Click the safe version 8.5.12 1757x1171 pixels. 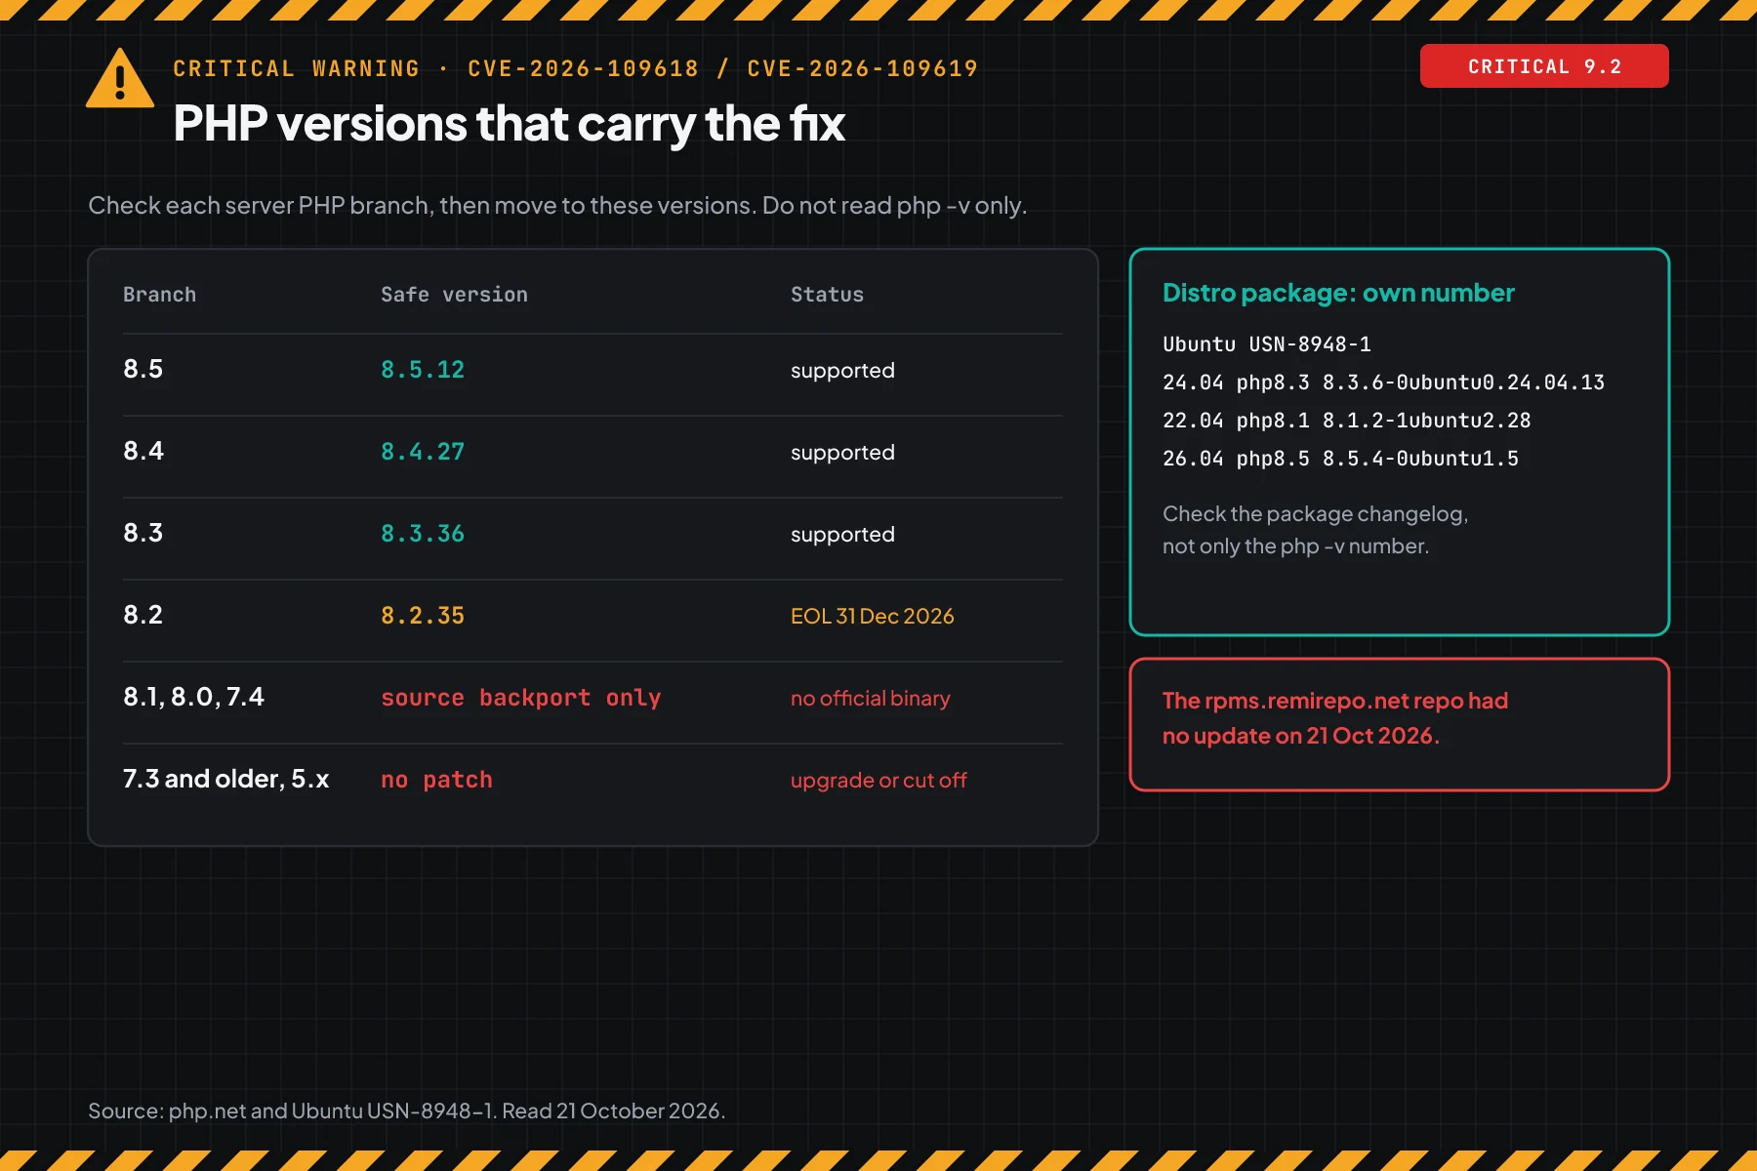click(423, 370)
